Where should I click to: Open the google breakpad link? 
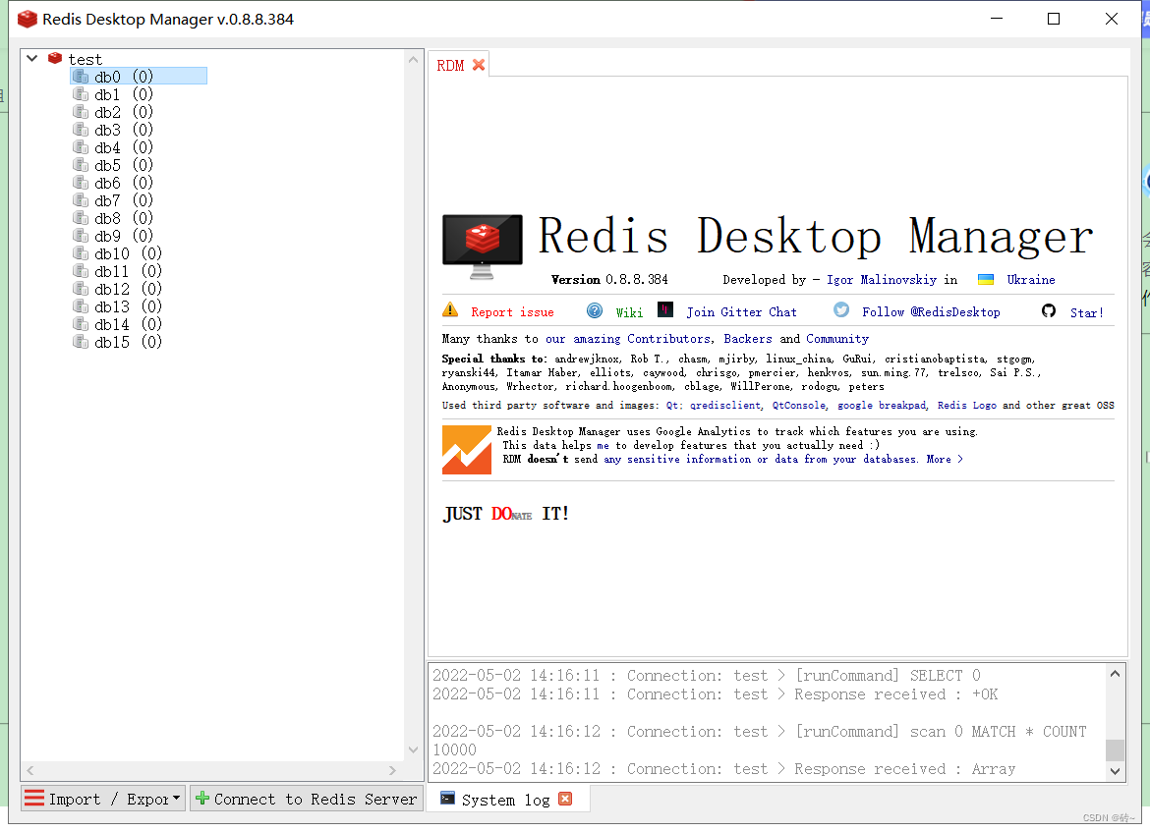[x=882, y=406]
